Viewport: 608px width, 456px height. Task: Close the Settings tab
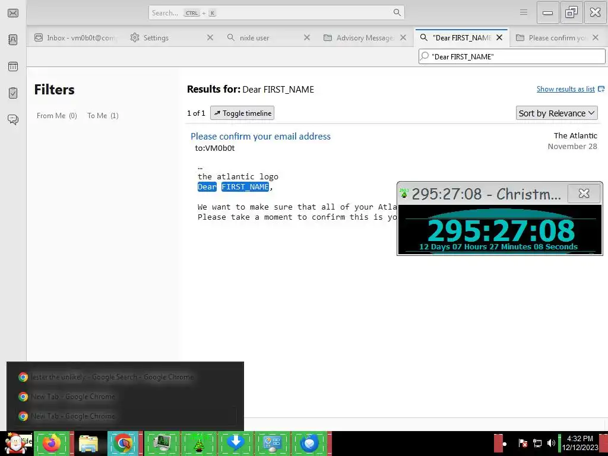coord(210,37)
